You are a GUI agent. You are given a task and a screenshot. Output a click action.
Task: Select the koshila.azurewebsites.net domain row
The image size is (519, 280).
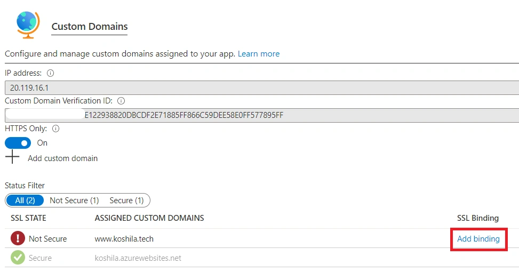point(261,258)
